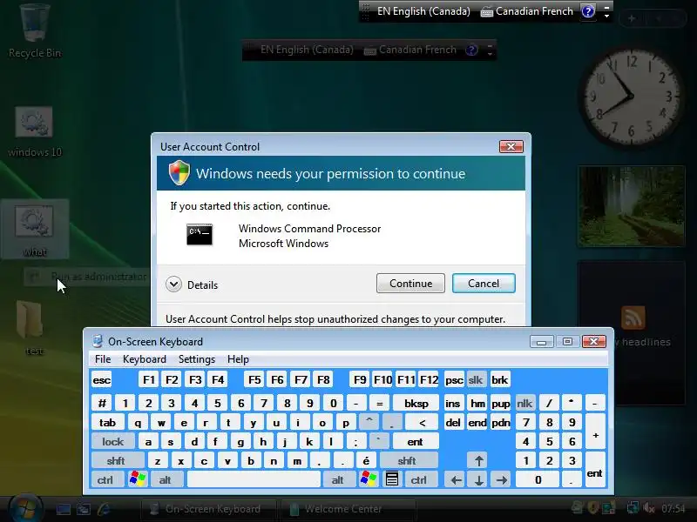The height and width of the screenshot is (522, 697).
Task: Toggle the right shft key
Action: tap(407, 461)
